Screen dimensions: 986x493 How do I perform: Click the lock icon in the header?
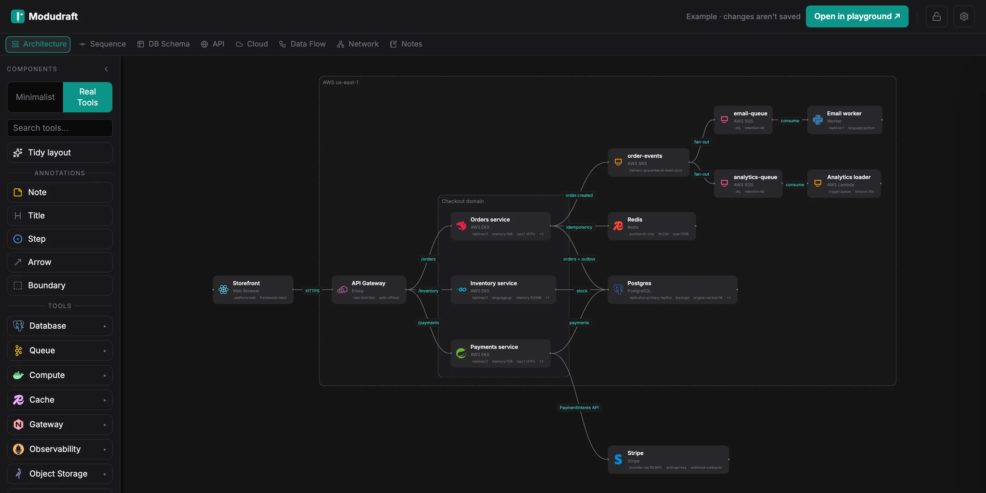tap(936, 16)
